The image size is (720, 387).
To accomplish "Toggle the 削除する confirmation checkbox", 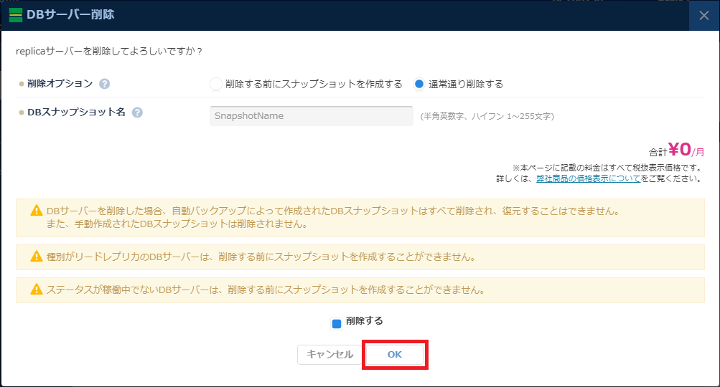I will [x=337, y=323].
